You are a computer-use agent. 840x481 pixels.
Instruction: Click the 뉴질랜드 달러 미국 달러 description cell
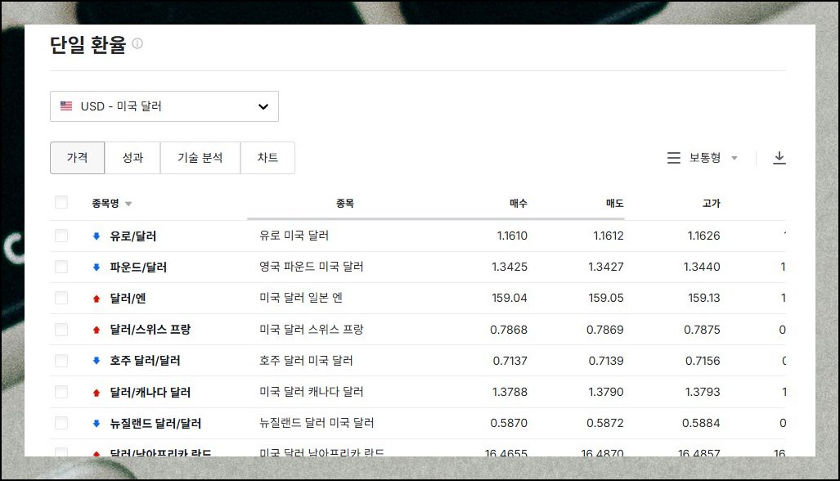point(317,423)
